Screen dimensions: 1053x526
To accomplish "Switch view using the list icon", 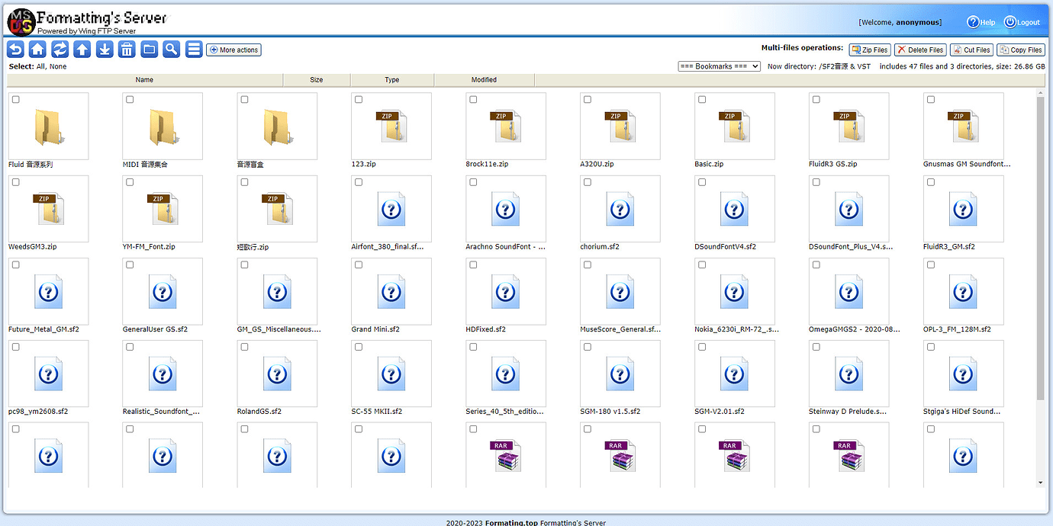I will [194, 50].
